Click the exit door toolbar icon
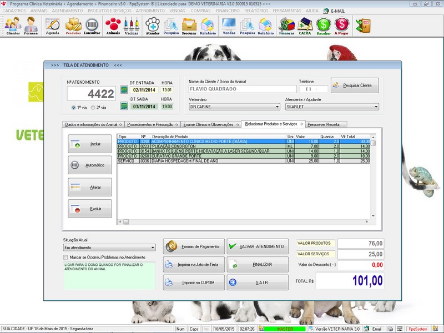Viewport: 444px width, 333px height. tap(364, 26)
